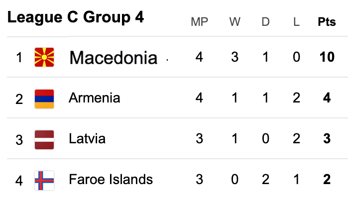348x201 pixels.
Task: Click Latvia's 3 points value
Action: pyautogui.click(x=327, y=138)
